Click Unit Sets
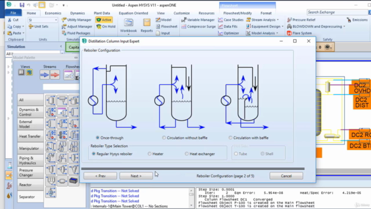371x209 pixels. (x=38, y=27)
